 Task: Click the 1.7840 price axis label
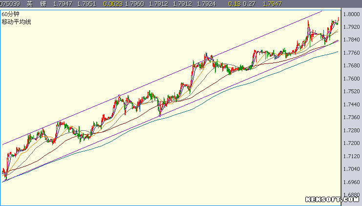pos(351,40)
